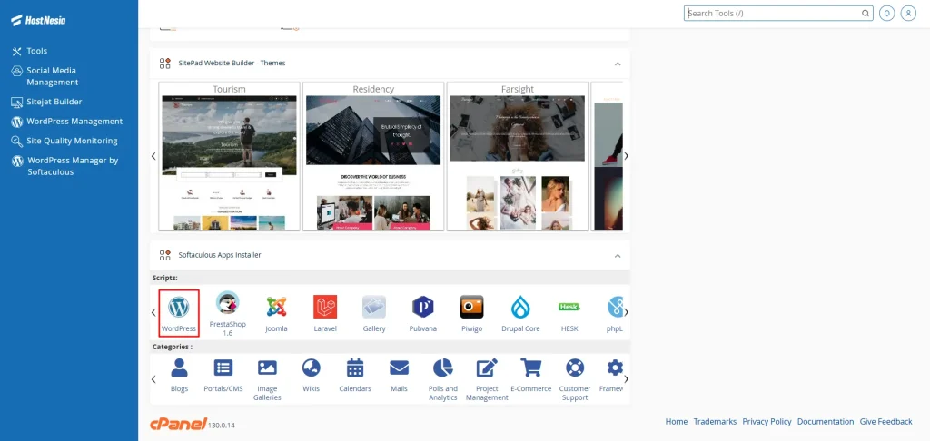Screen dimensions: 930x441
Task: Show next scripts in the carousel
Action: (x=627, y=312)
